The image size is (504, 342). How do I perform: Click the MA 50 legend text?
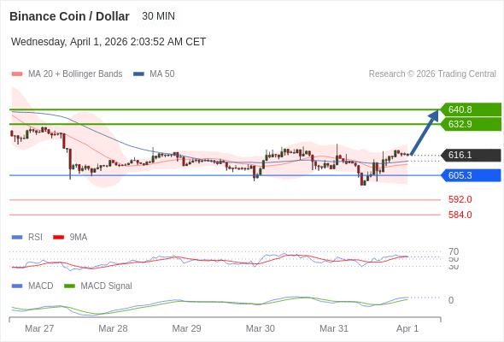click(x=162, y=74)
